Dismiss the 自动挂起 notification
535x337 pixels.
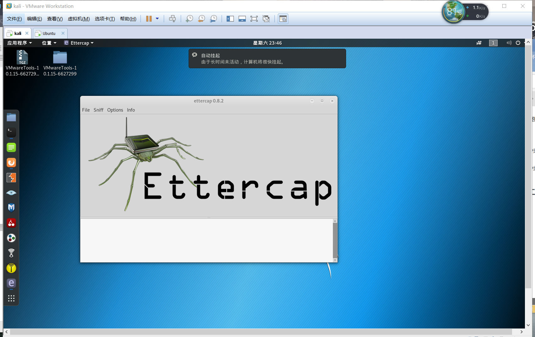195,55
